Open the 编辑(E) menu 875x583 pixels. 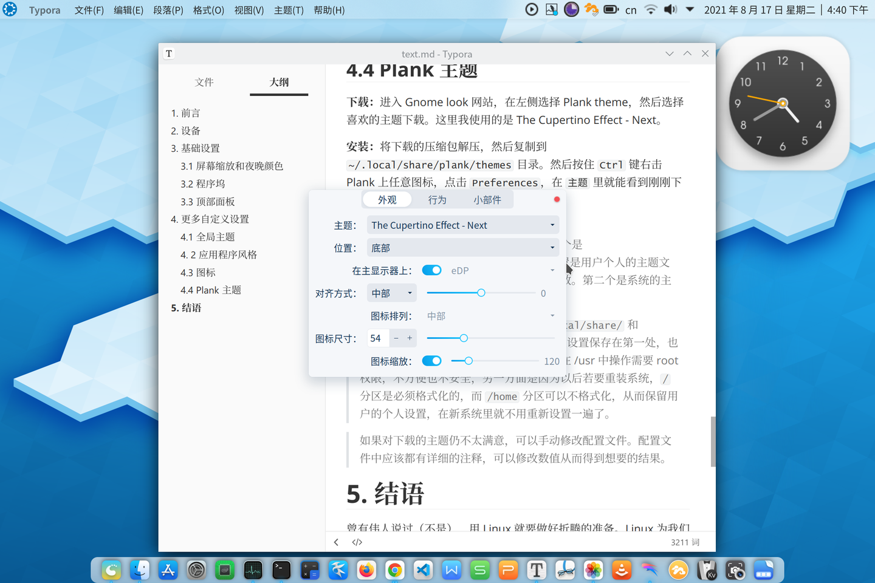129,10
